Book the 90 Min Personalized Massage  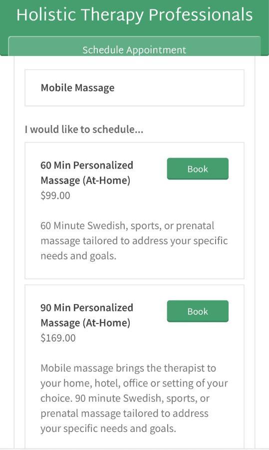198,311
